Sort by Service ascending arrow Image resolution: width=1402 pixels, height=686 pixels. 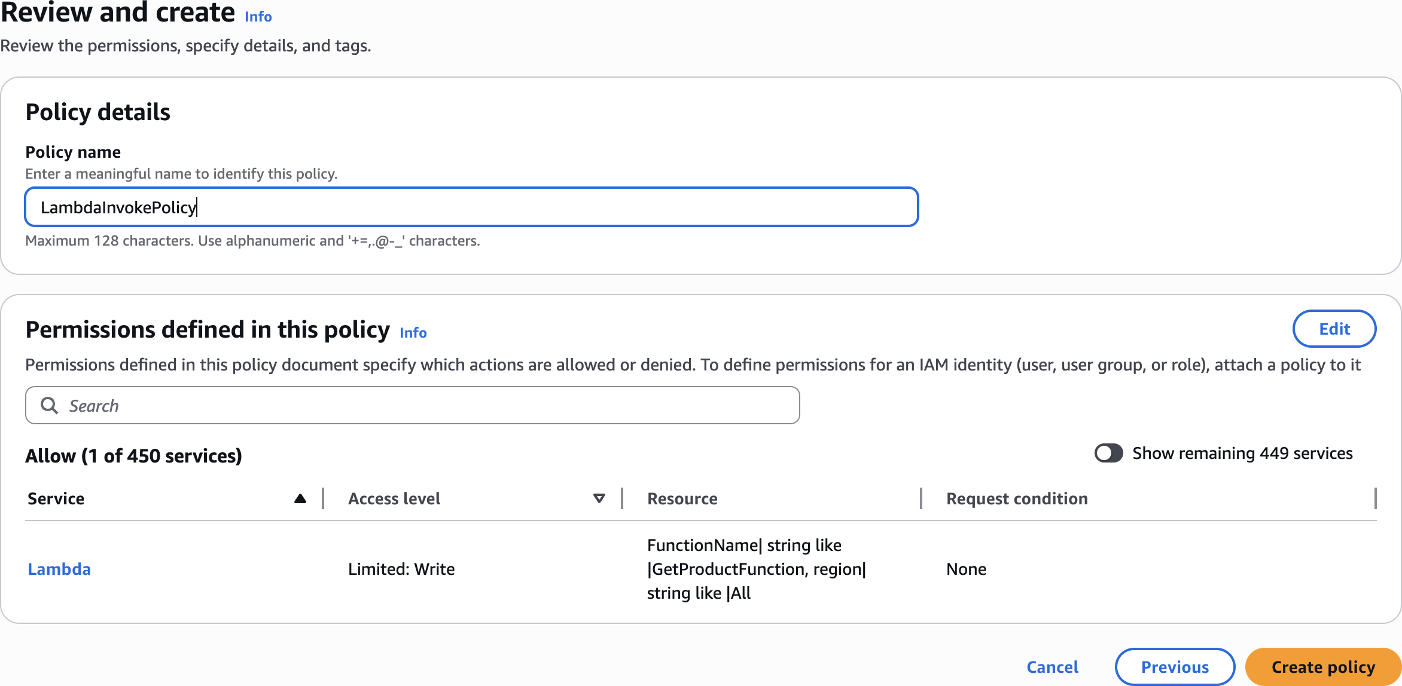coord(300,498)
